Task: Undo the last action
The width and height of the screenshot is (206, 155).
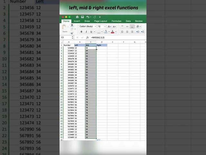Action: (88, 17)
